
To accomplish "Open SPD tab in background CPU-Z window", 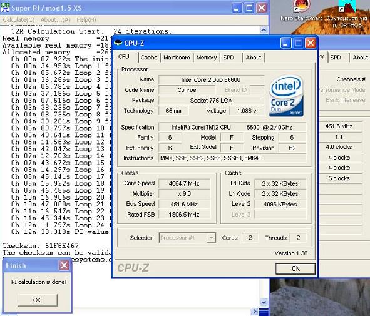I will [x=336, y=58].
